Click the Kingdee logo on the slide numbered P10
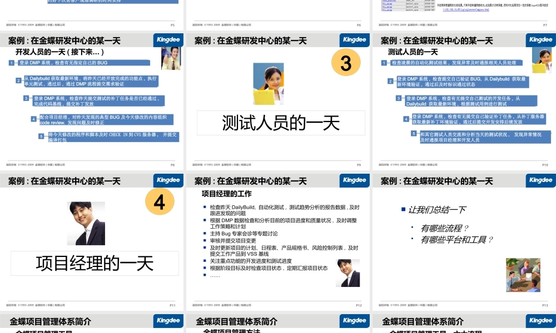 [x=540, y=40]
